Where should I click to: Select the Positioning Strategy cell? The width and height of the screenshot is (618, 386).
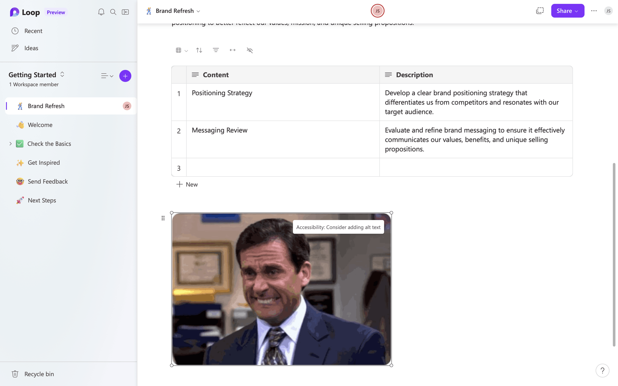tap(283, 102)
